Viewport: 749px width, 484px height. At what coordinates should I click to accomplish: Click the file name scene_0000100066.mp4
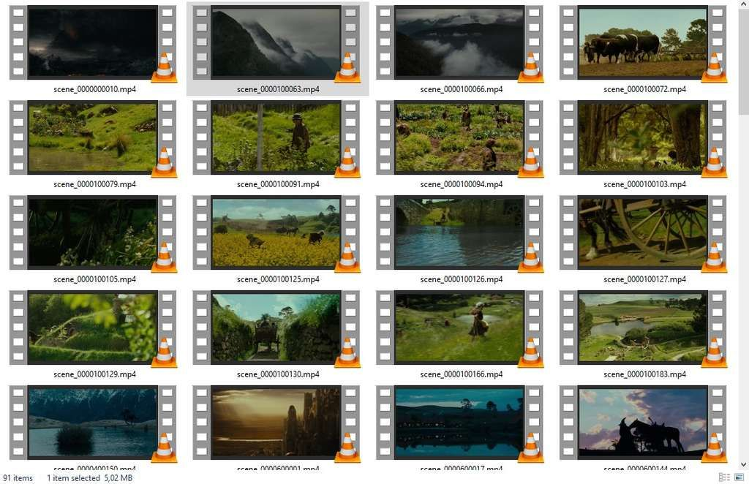click(x=462, y=89)
